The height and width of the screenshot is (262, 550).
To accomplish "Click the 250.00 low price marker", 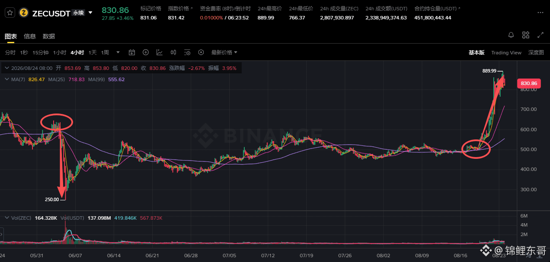I will (x=51, y=199).
